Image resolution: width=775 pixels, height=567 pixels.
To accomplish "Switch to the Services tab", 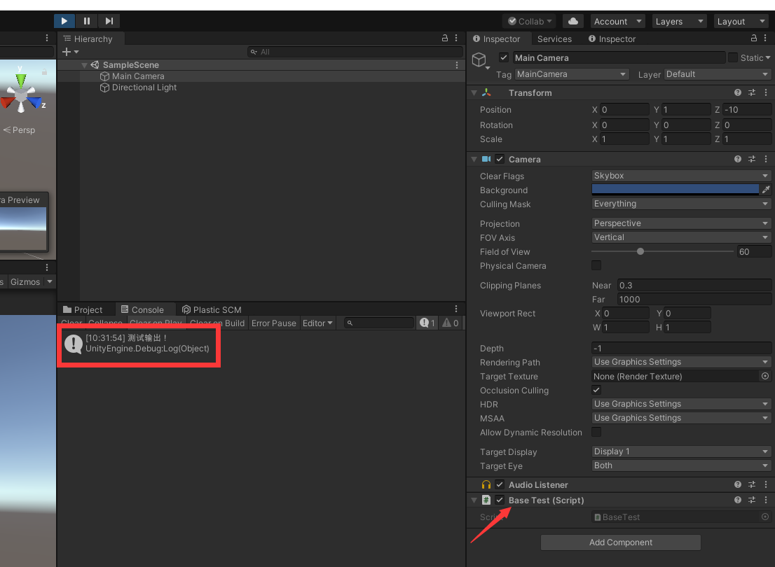I will coord(554,39).
